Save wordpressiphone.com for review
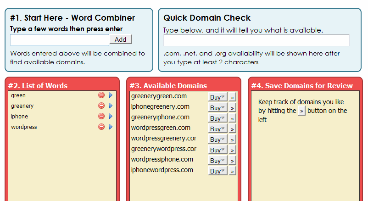 (232, 161)
